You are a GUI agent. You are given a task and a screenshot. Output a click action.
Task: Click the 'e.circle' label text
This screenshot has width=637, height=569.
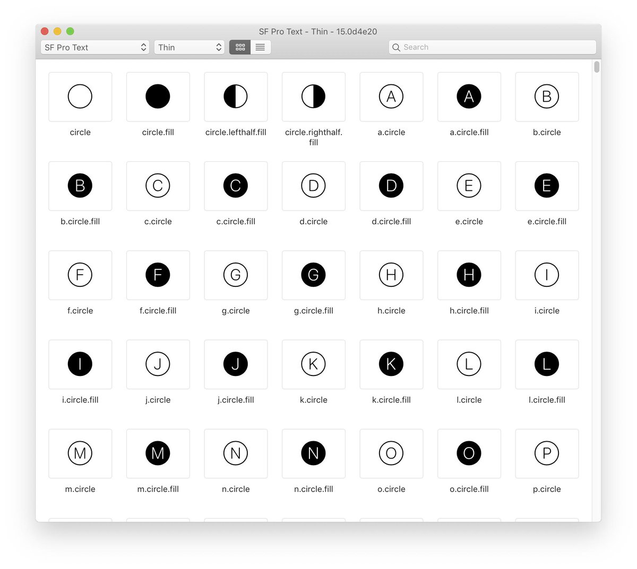469,222
